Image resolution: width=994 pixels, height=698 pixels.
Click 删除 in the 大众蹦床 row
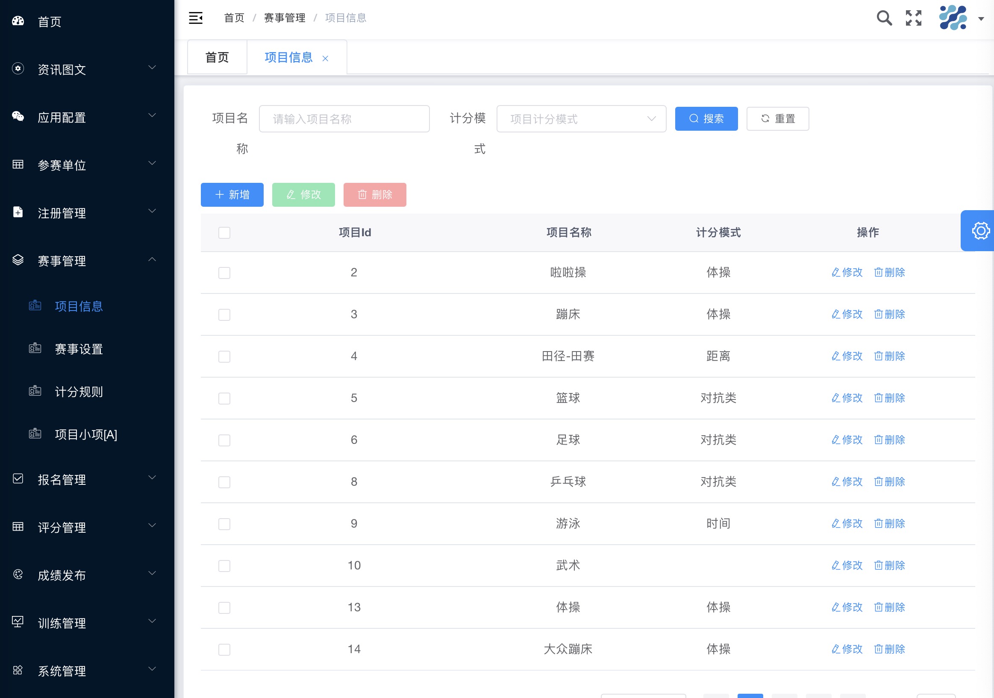click(x=890, y=650)
